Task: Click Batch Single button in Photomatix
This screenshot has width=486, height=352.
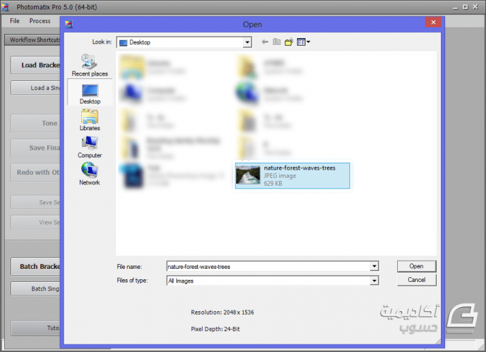Action: click(x=35, y=288)
